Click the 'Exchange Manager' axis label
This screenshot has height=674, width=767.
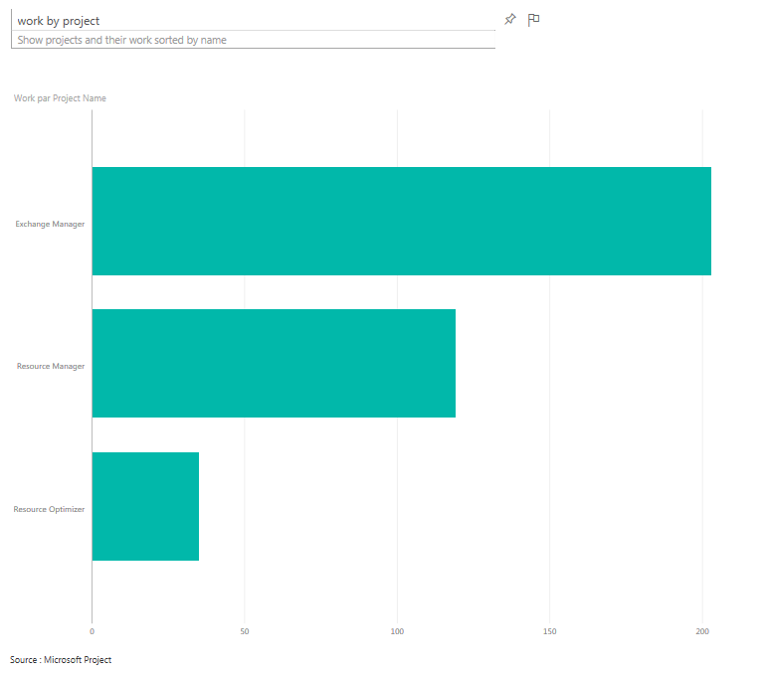[50, 225]
